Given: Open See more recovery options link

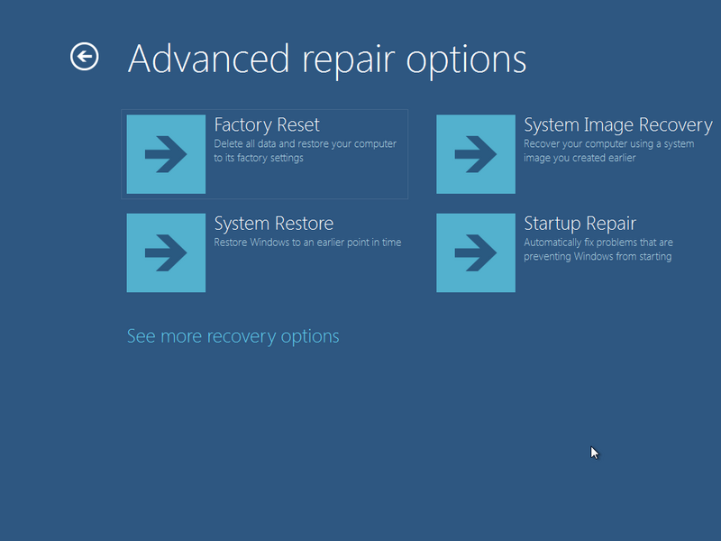Looking at the screenshot, I should (233, 336).
